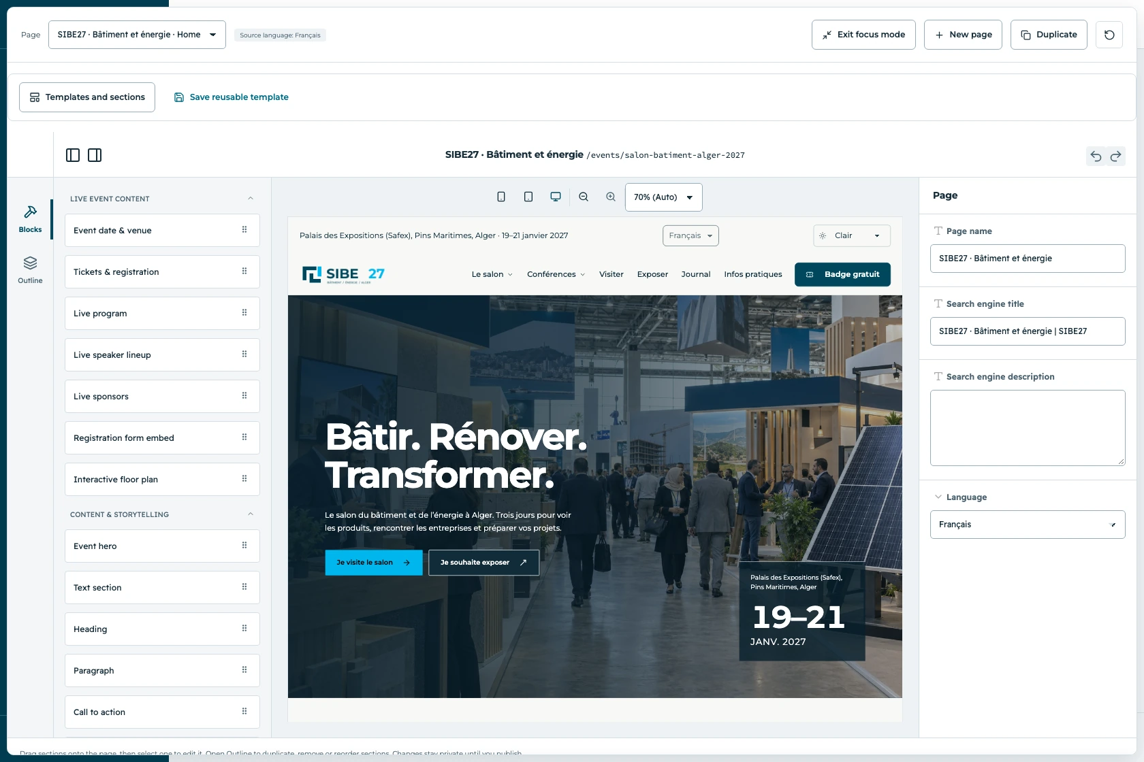Screen dimensions: 1144x762
Task: Redo the last change
Action: (1115, 156)
